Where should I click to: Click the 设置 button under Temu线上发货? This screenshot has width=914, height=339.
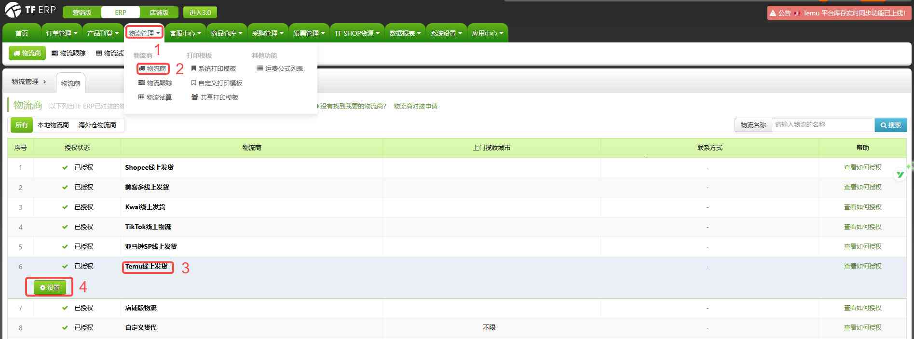coord(50,288)
